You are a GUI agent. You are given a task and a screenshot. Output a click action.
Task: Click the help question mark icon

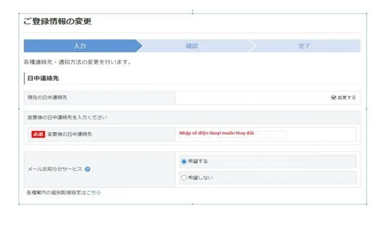pos(87,169)
